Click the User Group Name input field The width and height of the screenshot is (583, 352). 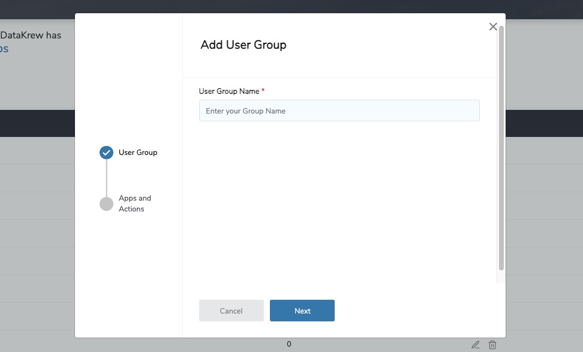pyautogui.click(x=339, y=111)
